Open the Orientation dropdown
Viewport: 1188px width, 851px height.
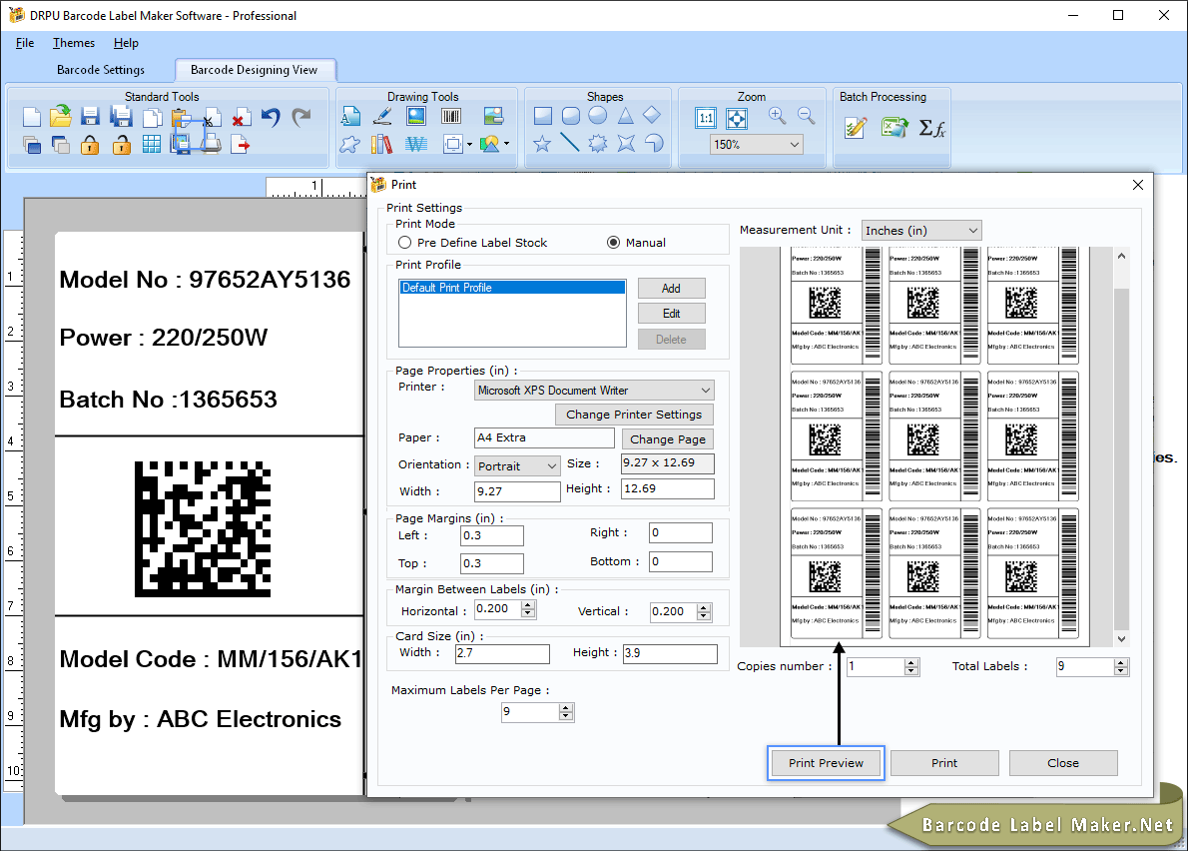click(x=551, y=466)
